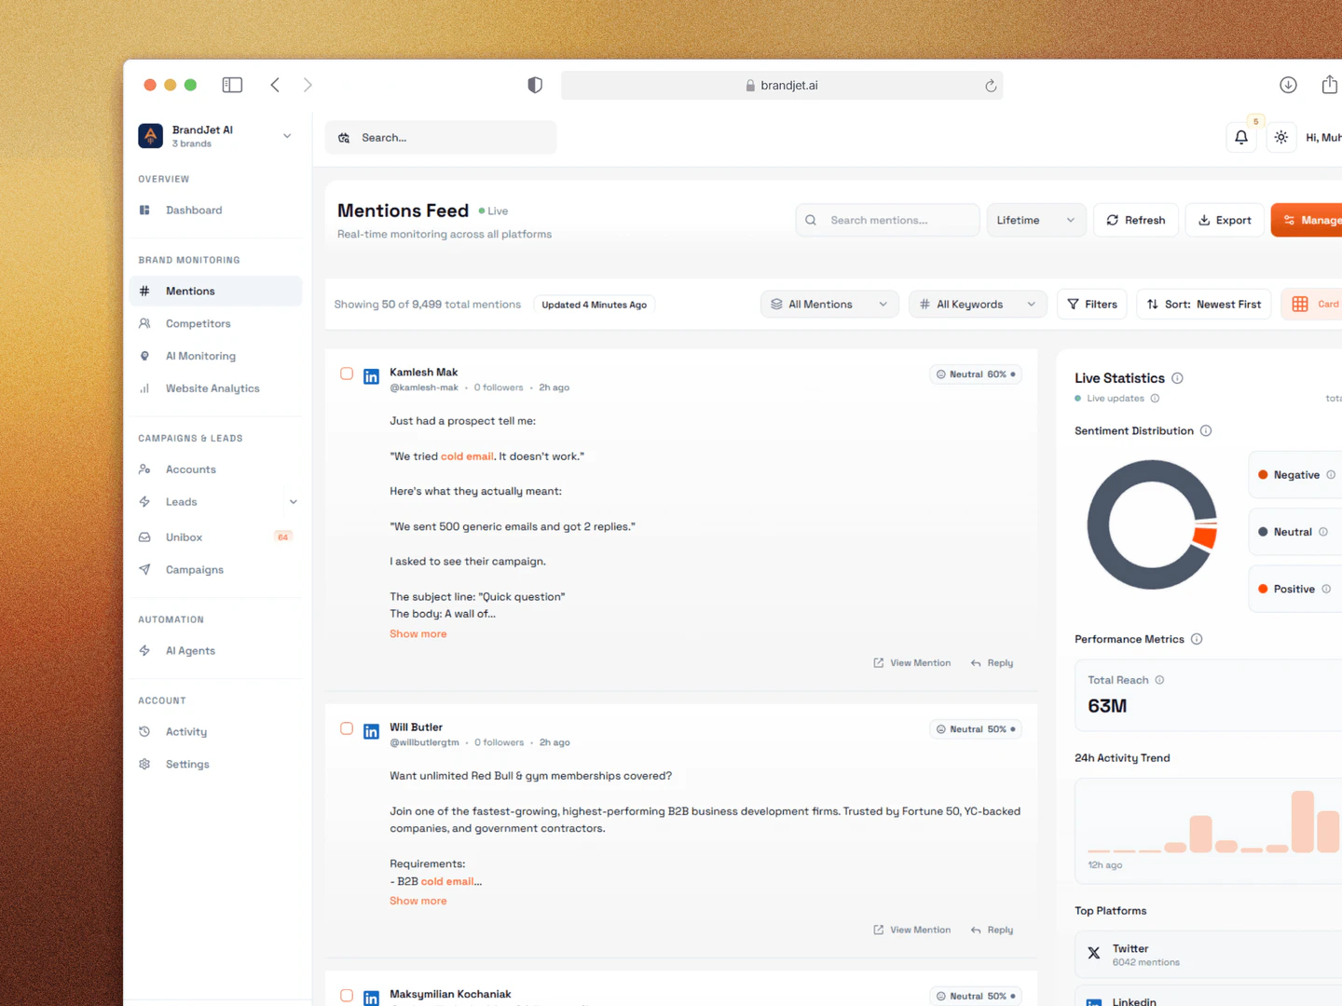This screenshot has width=1342, height=1006.
Task: Open Website Analytics
Action: [212, 388]
